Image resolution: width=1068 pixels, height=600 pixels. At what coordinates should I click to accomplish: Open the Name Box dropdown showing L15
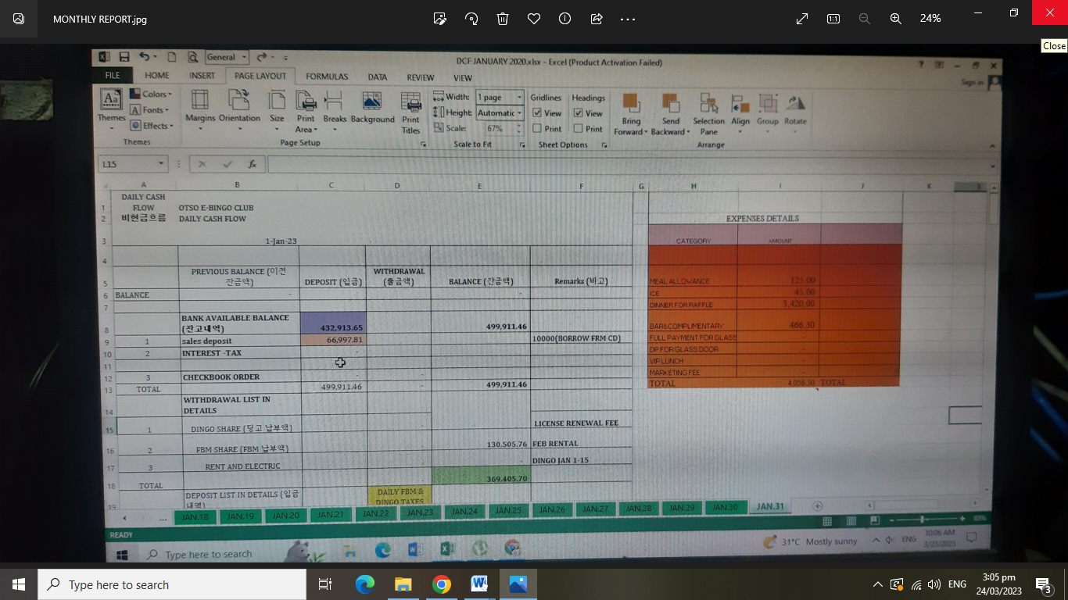161,164
